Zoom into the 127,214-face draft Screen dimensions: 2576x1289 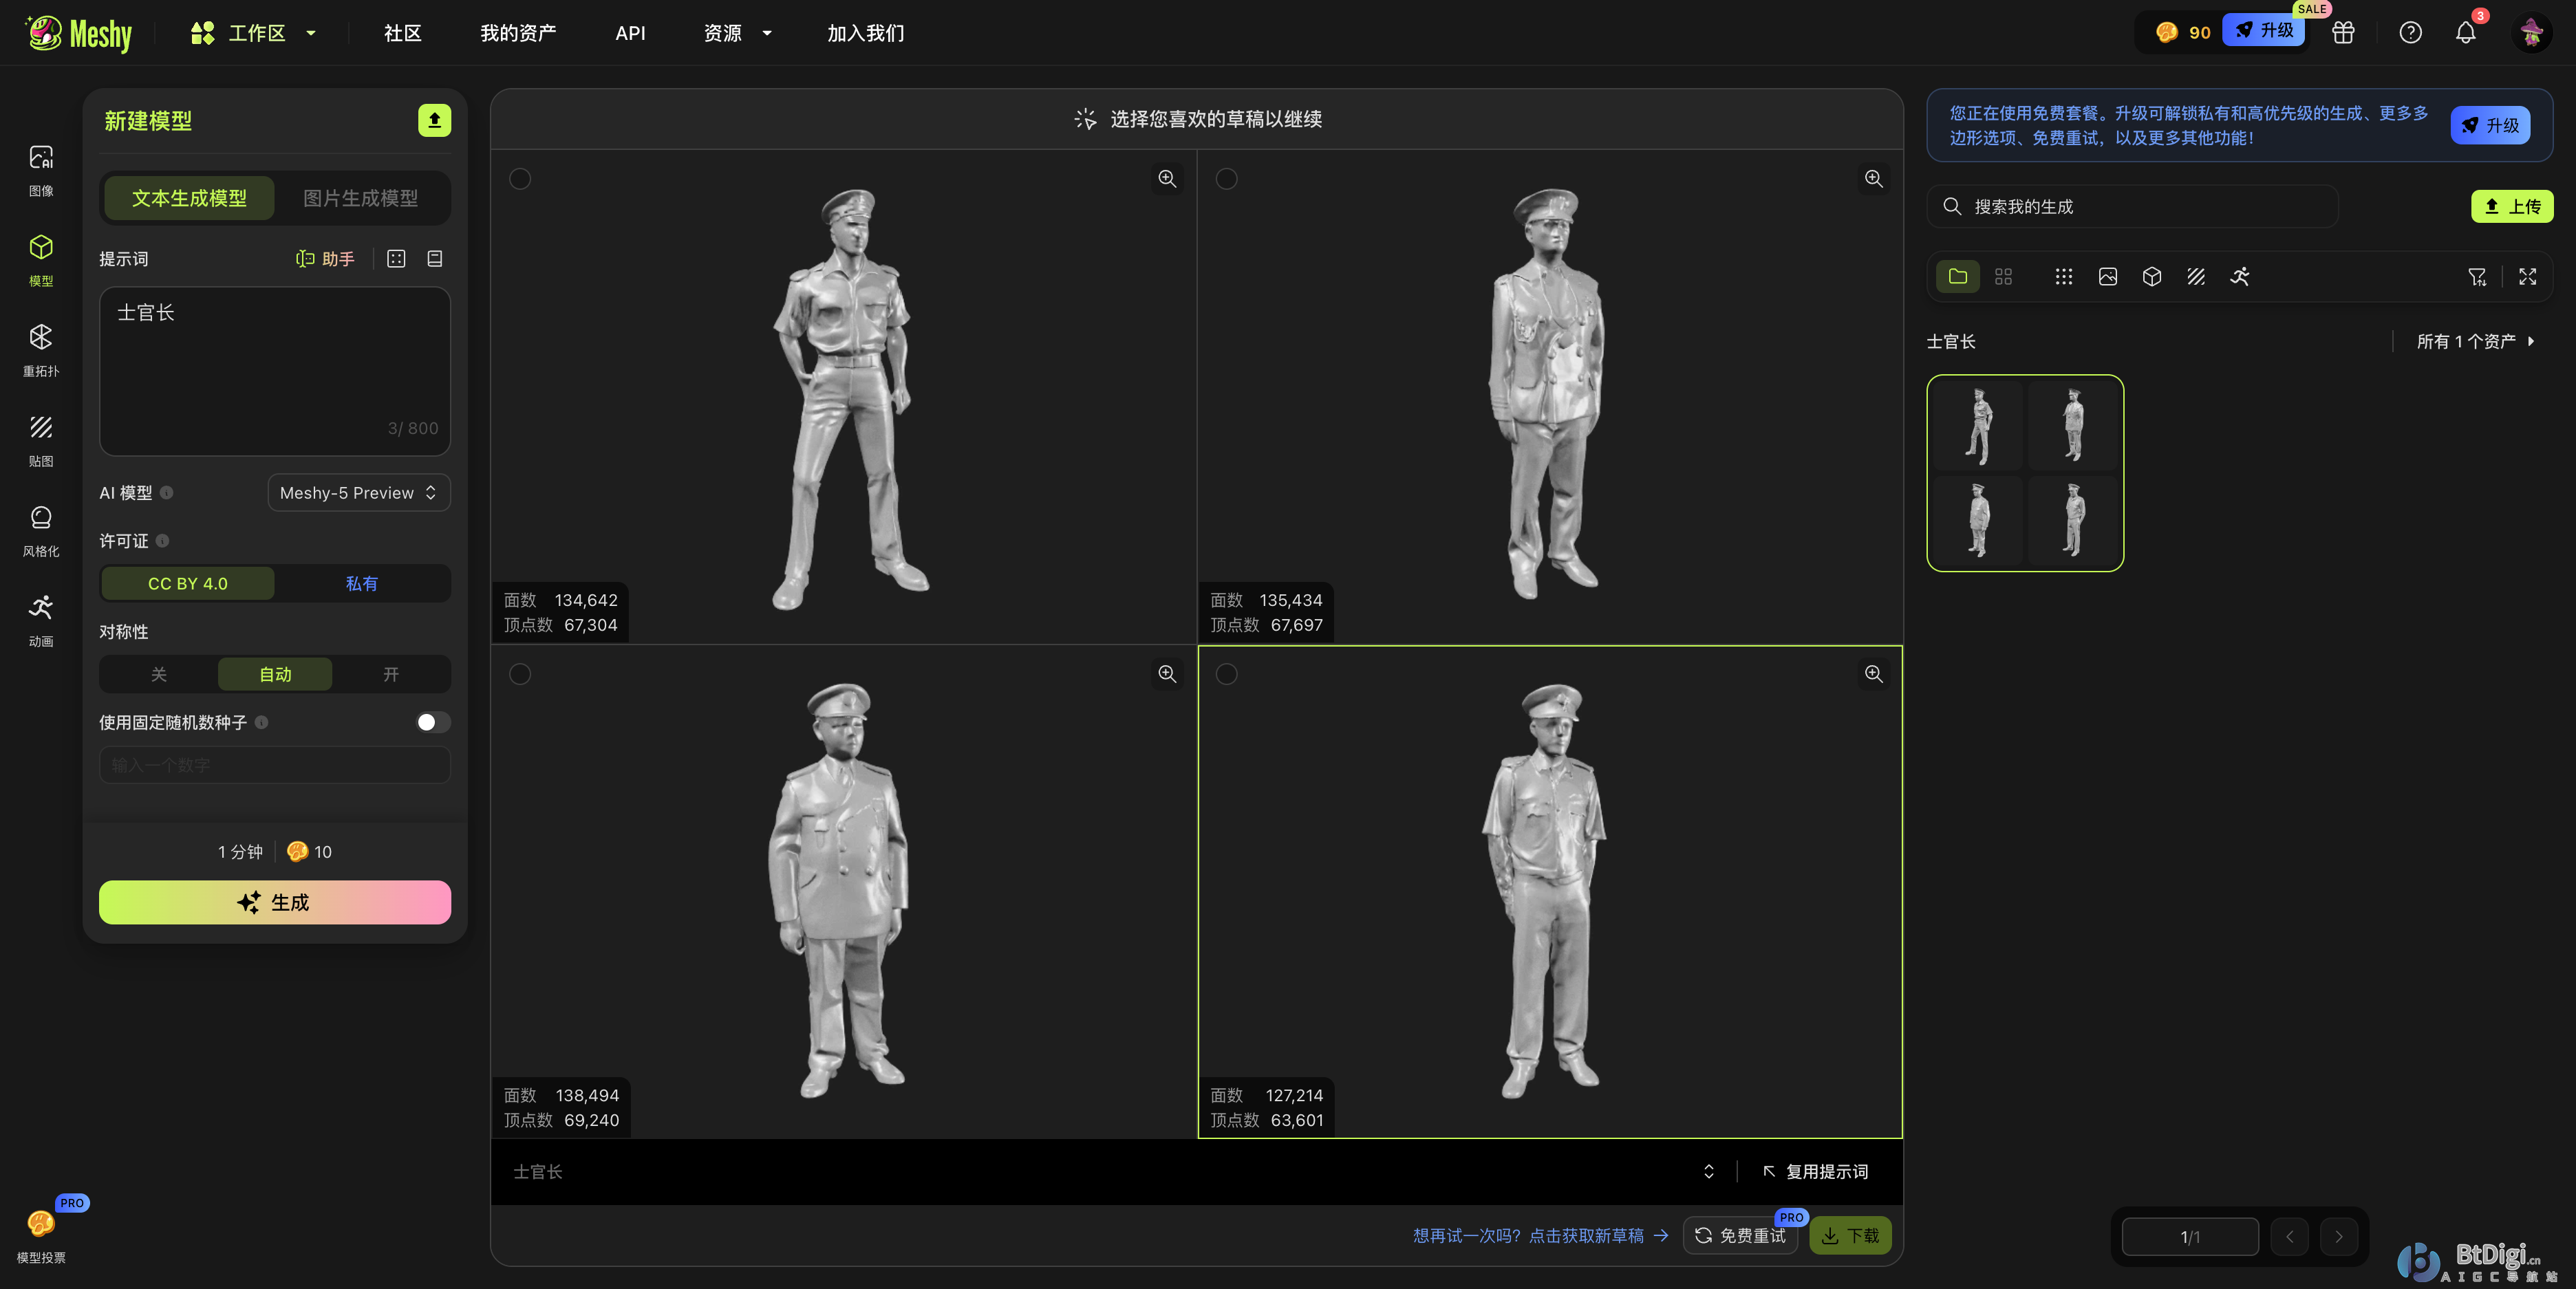tap(1873, 674)
